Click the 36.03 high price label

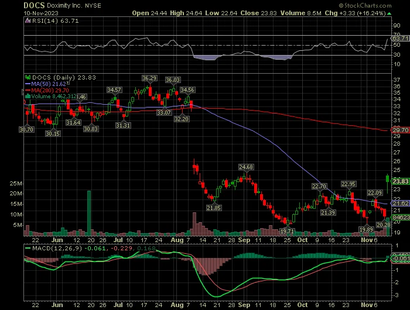173,80
